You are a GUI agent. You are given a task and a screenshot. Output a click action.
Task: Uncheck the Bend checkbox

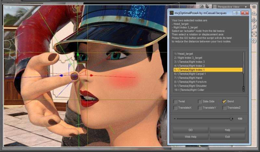click(224, 102)
